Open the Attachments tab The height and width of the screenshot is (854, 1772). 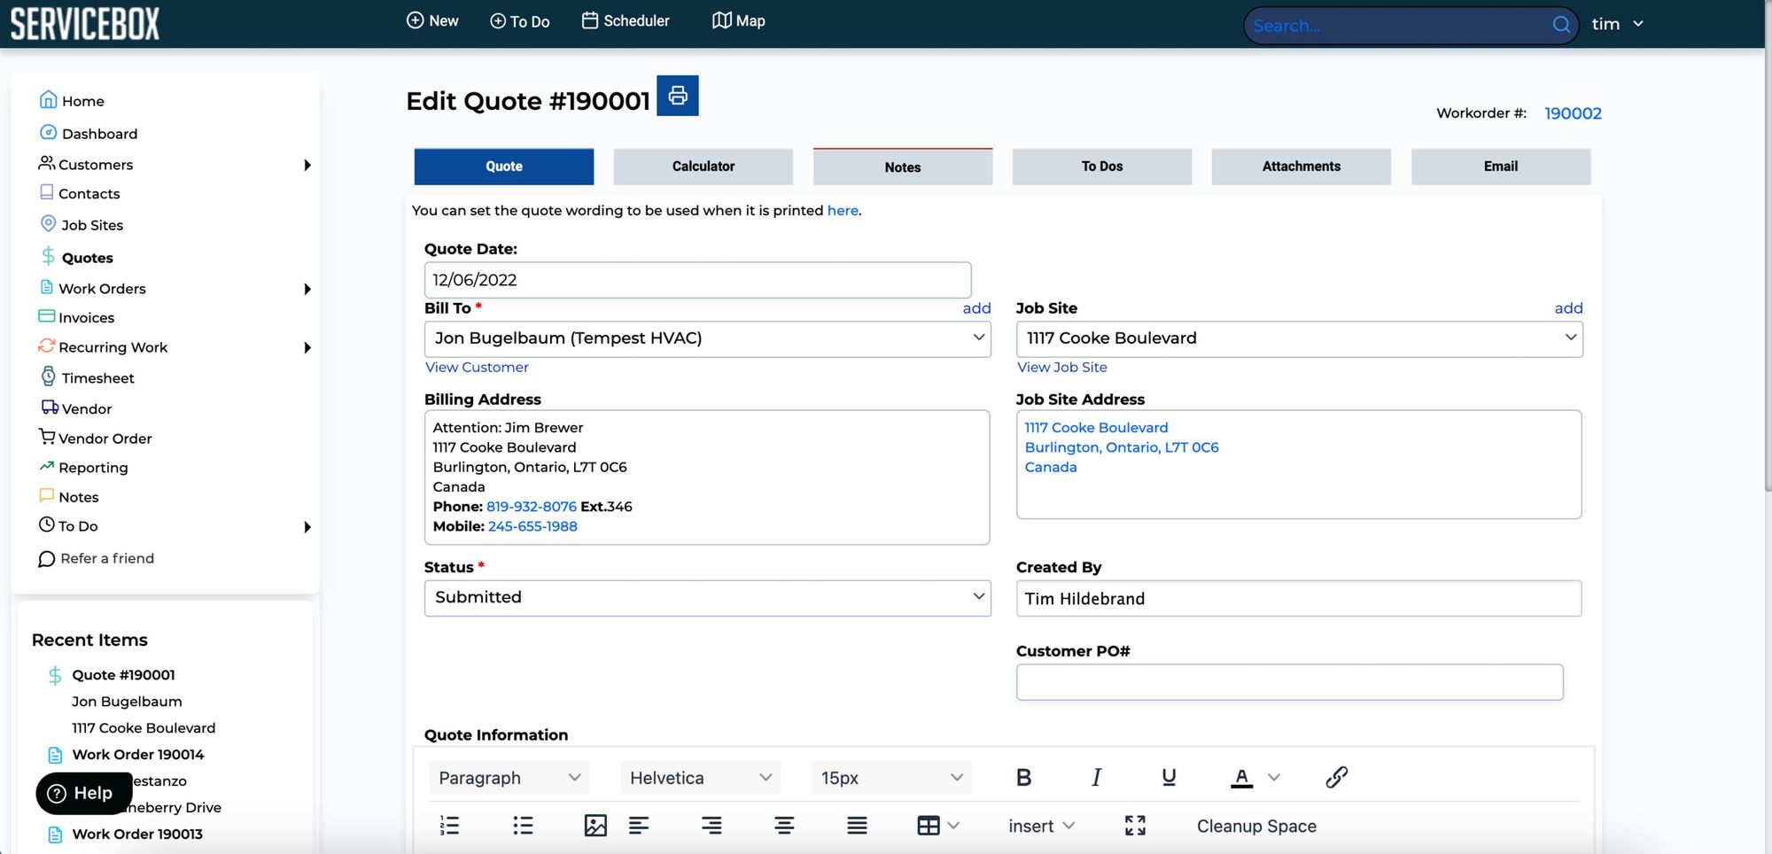coord(1301,166)
